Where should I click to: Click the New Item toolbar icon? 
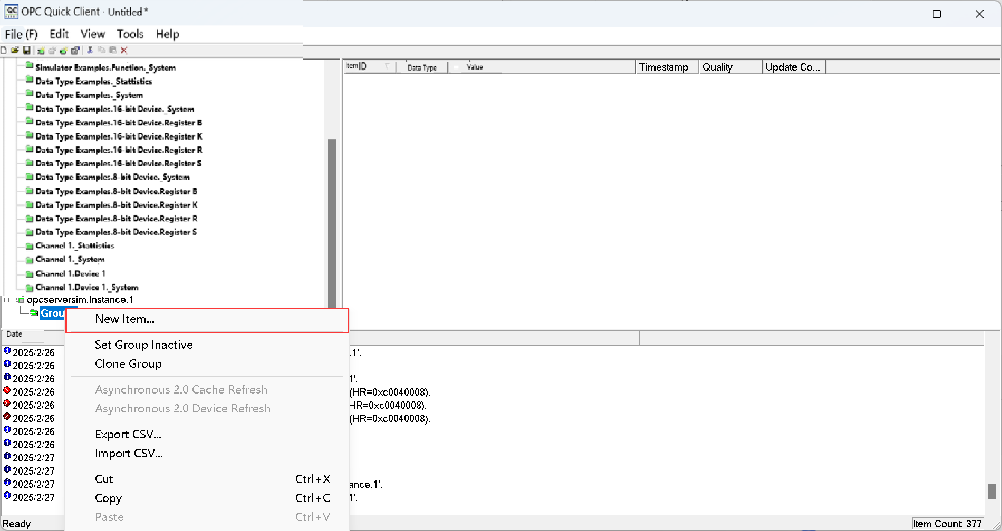(x=63, y=51)
